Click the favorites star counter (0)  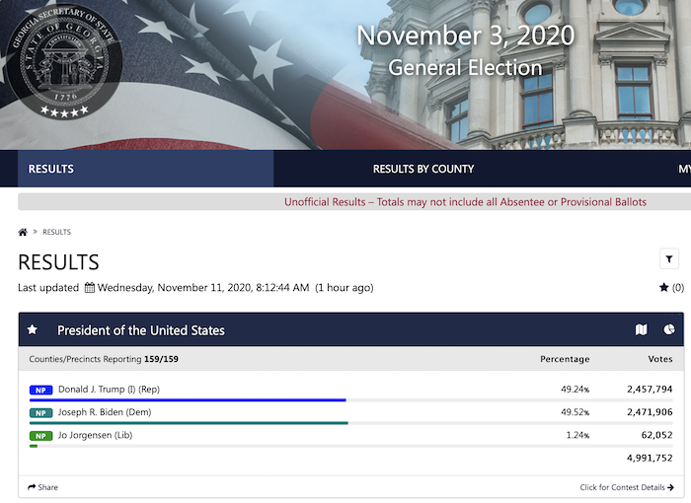671,288
